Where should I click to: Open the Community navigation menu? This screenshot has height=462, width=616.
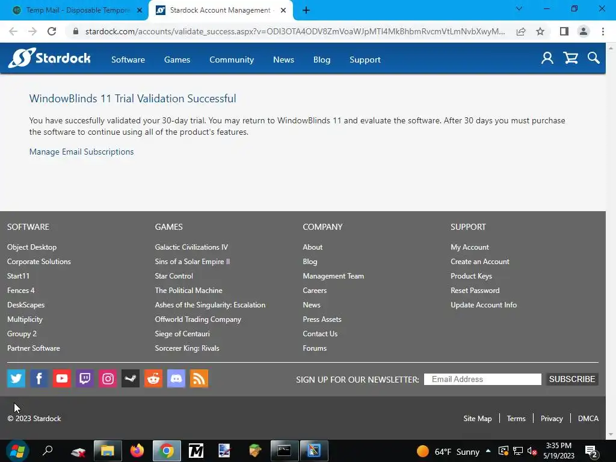pos(232,60)
